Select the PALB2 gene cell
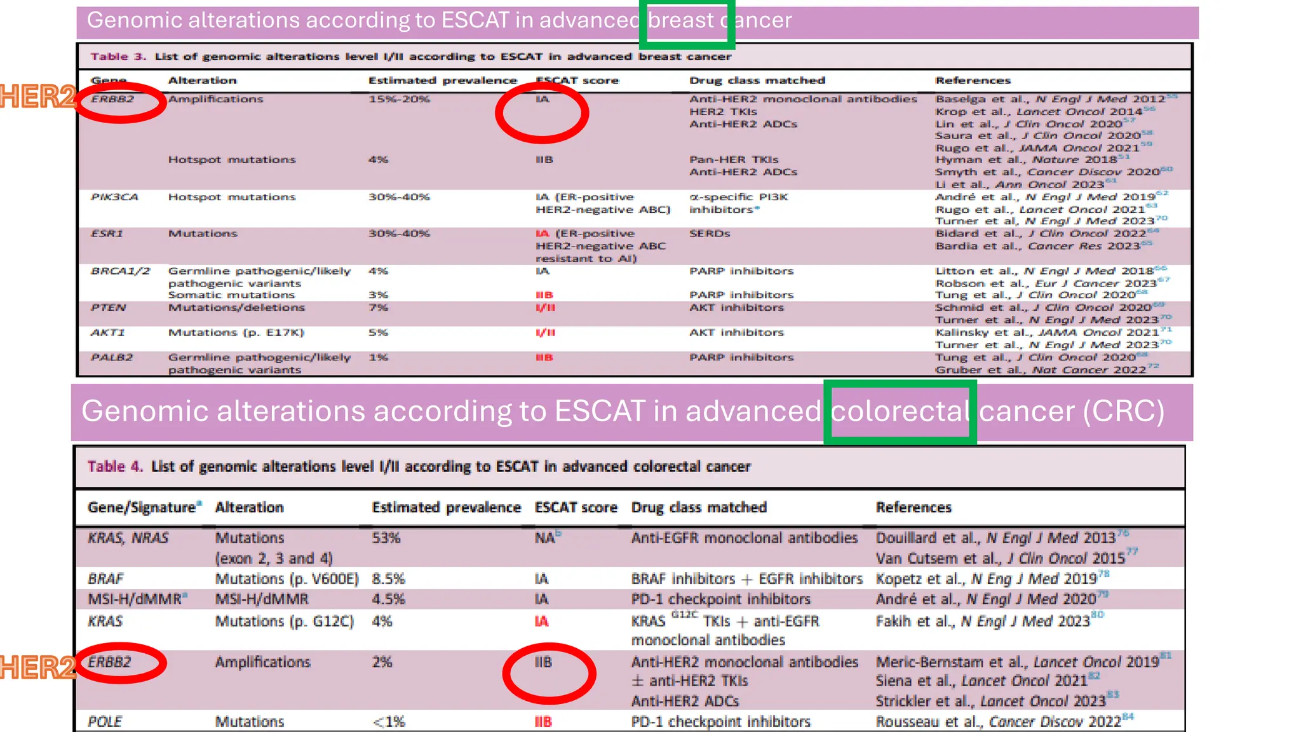The image size is (1301, 732). click(x=112, y=357)
